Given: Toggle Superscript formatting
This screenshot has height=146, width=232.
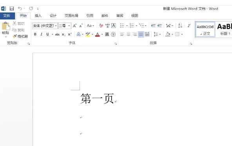Looking at the screenshot, I should coord(70,34).
